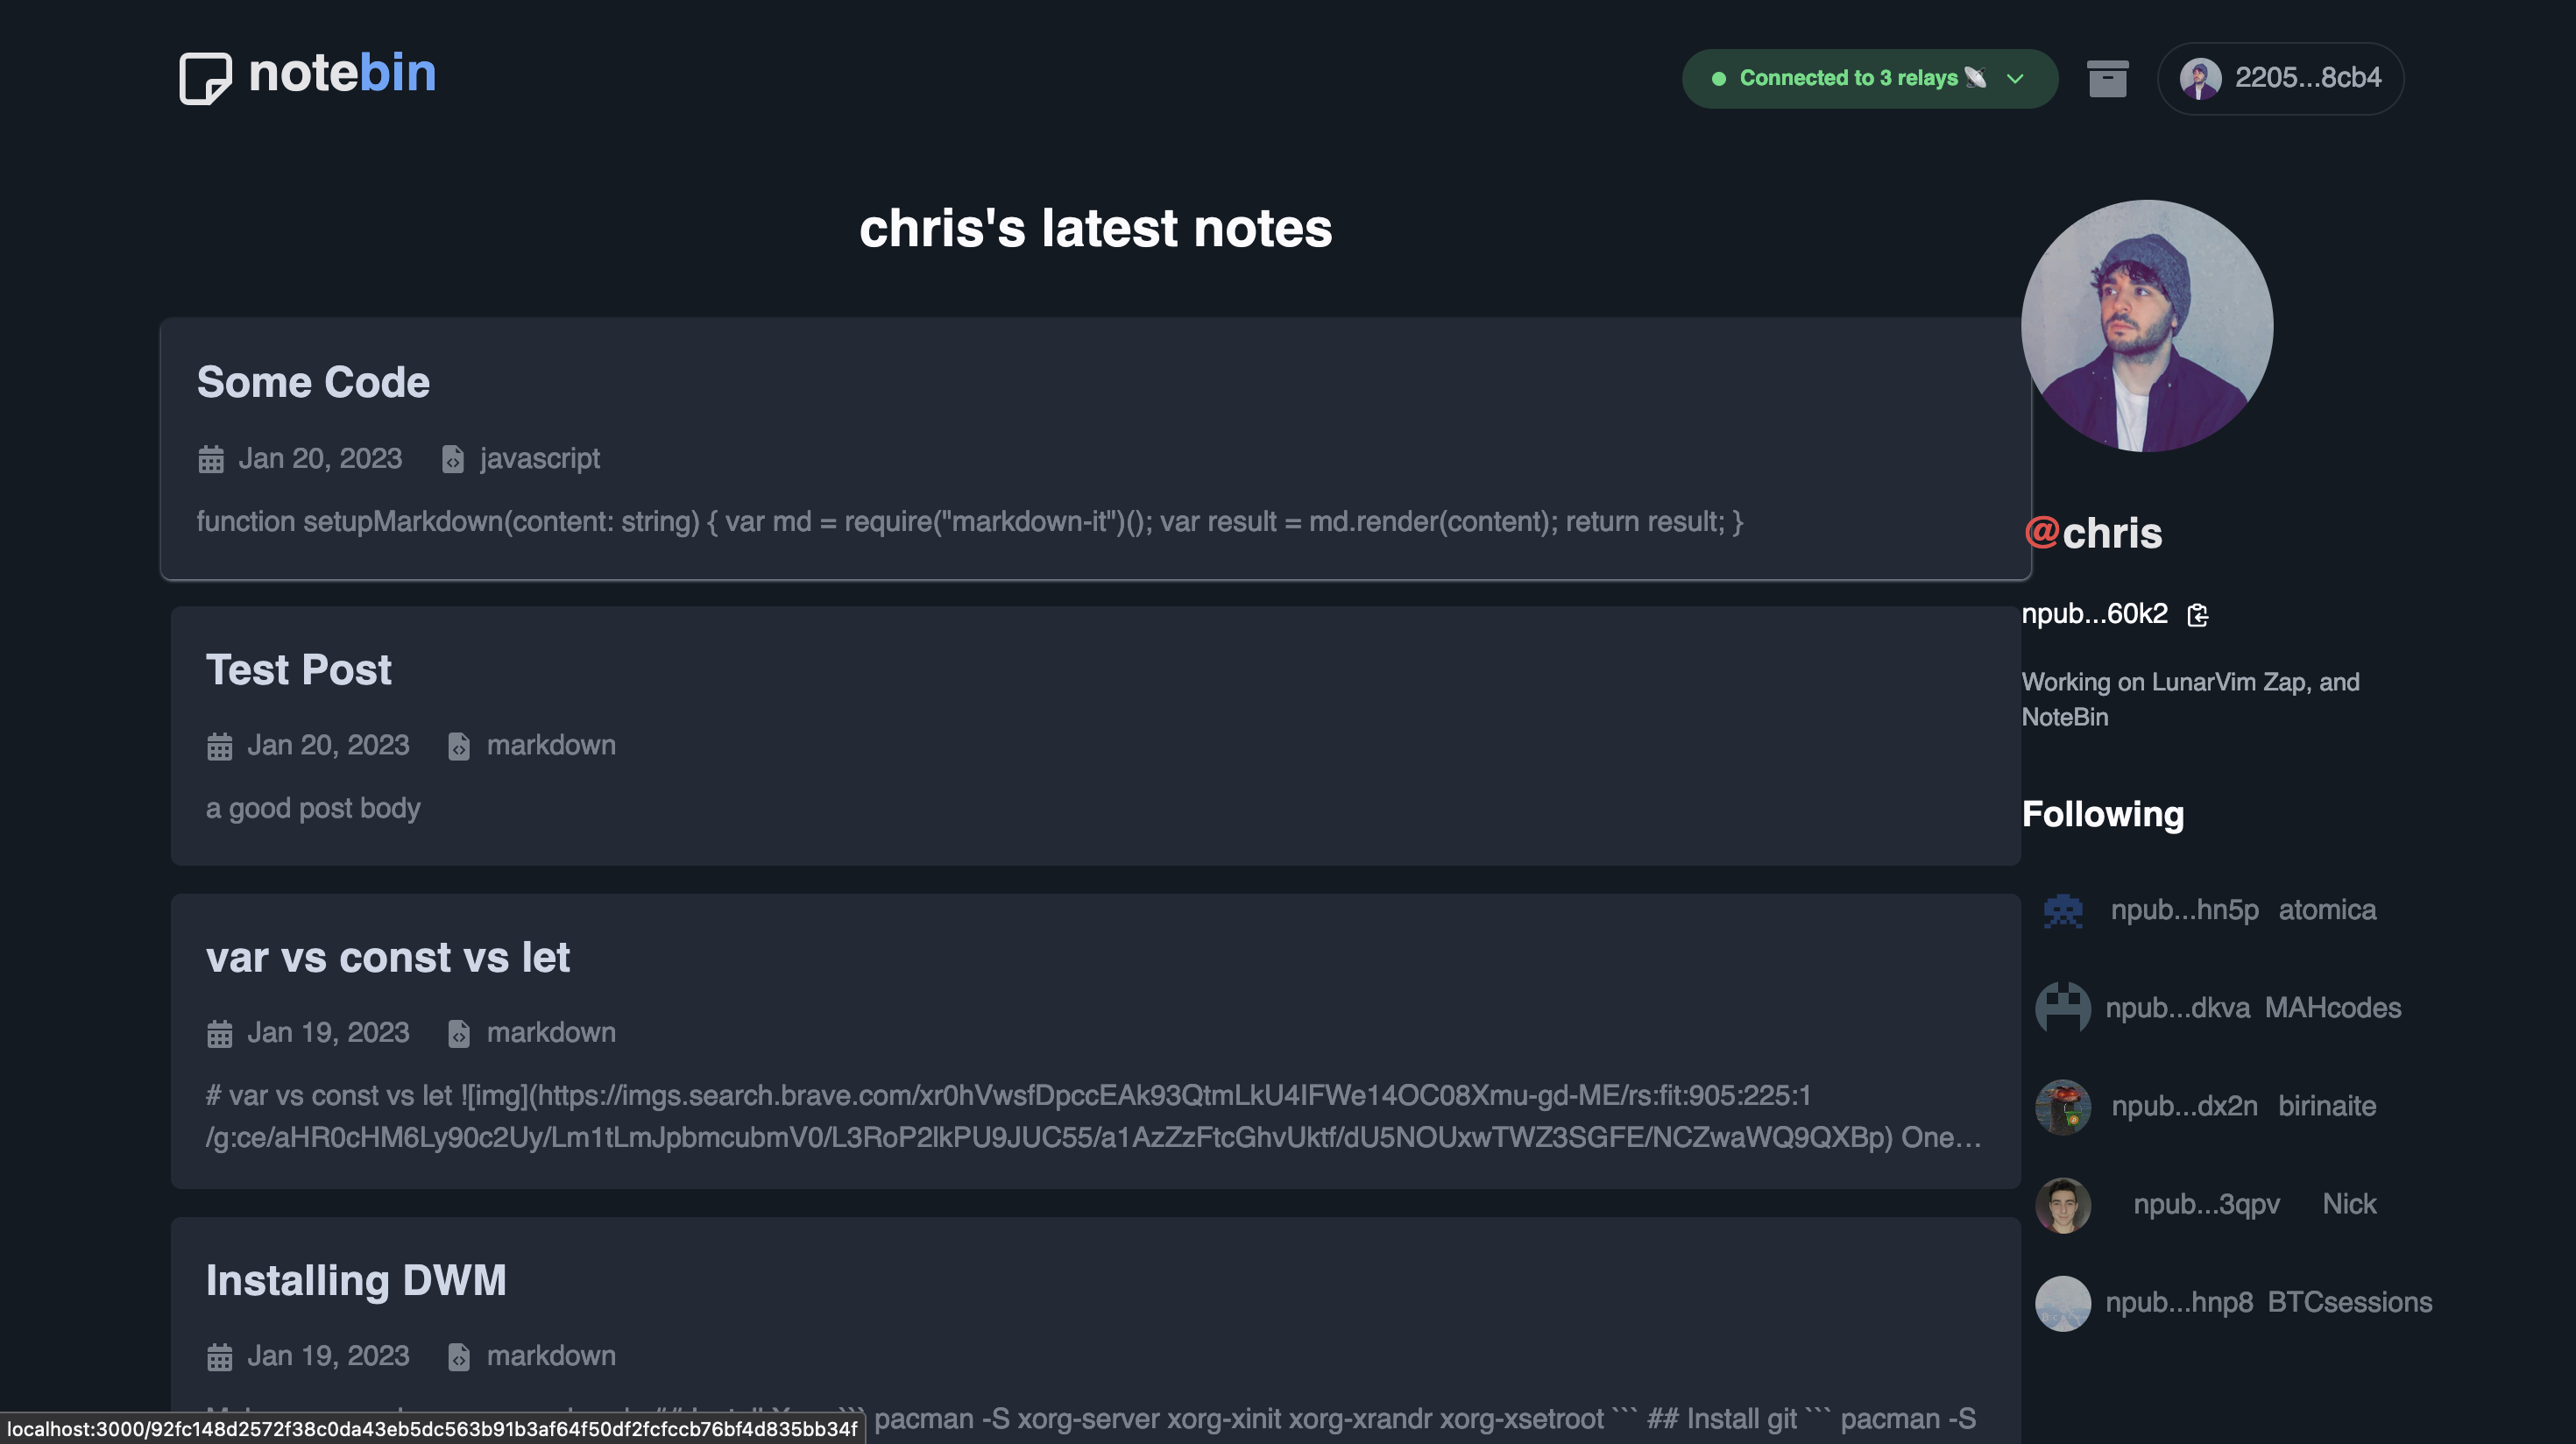
Task: Open the Some Code note
Action: pos(313,381)
